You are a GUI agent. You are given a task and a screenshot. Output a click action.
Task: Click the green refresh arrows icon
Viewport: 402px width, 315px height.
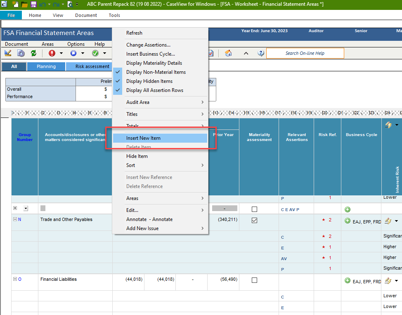33,53
